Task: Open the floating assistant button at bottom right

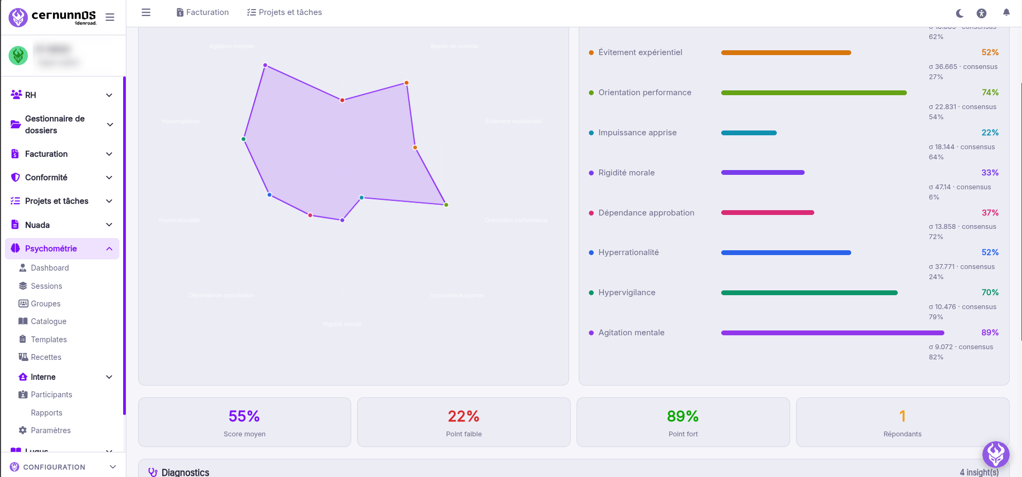Action: pos(996,455)
